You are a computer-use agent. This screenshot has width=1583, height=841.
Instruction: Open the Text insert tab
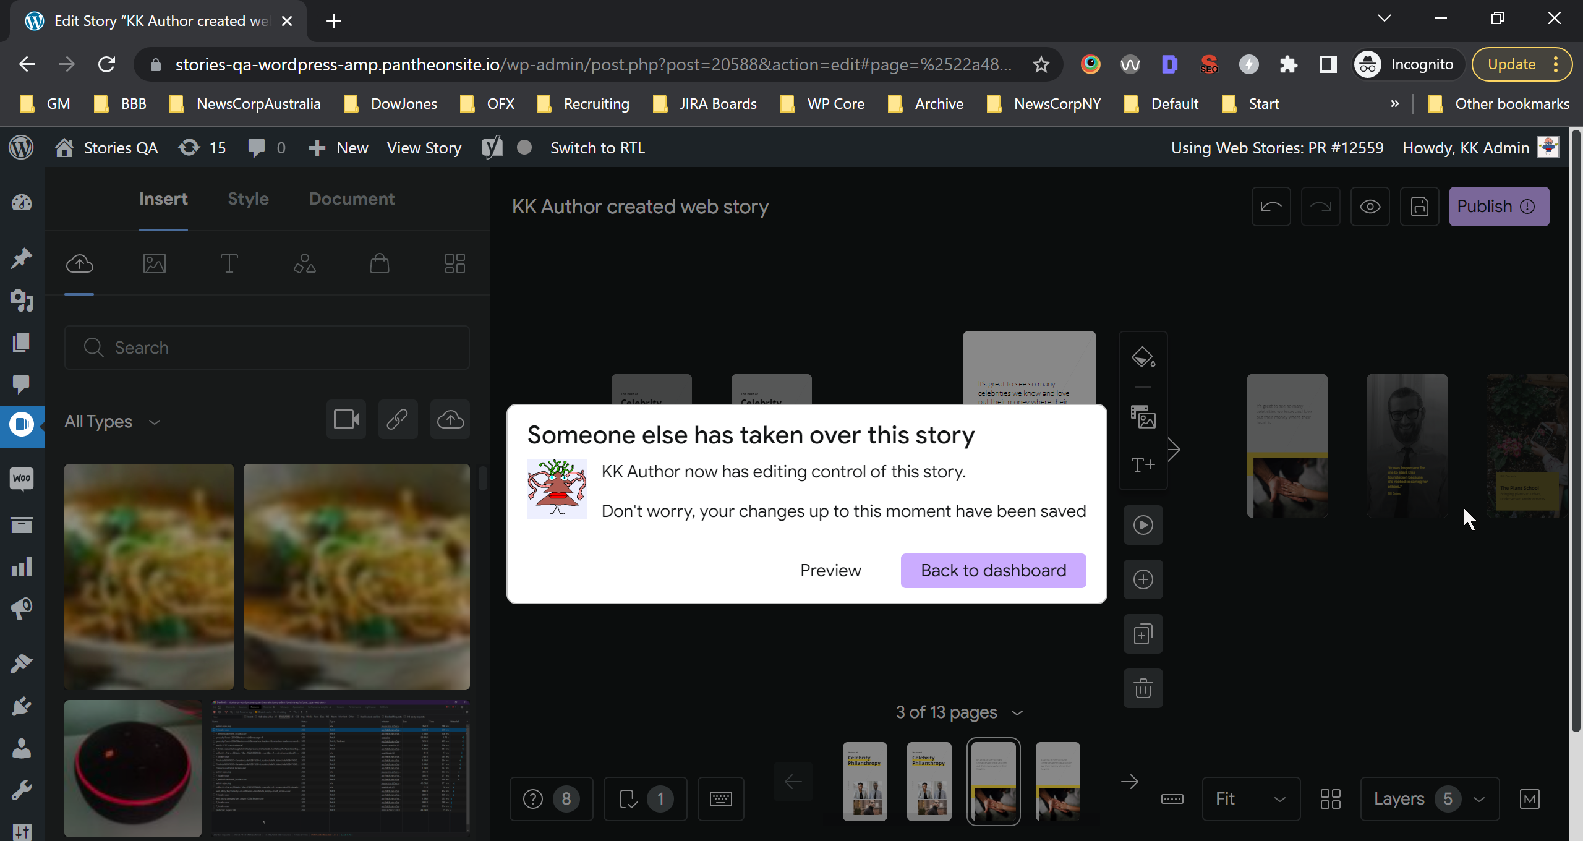[x=229, y=264]
